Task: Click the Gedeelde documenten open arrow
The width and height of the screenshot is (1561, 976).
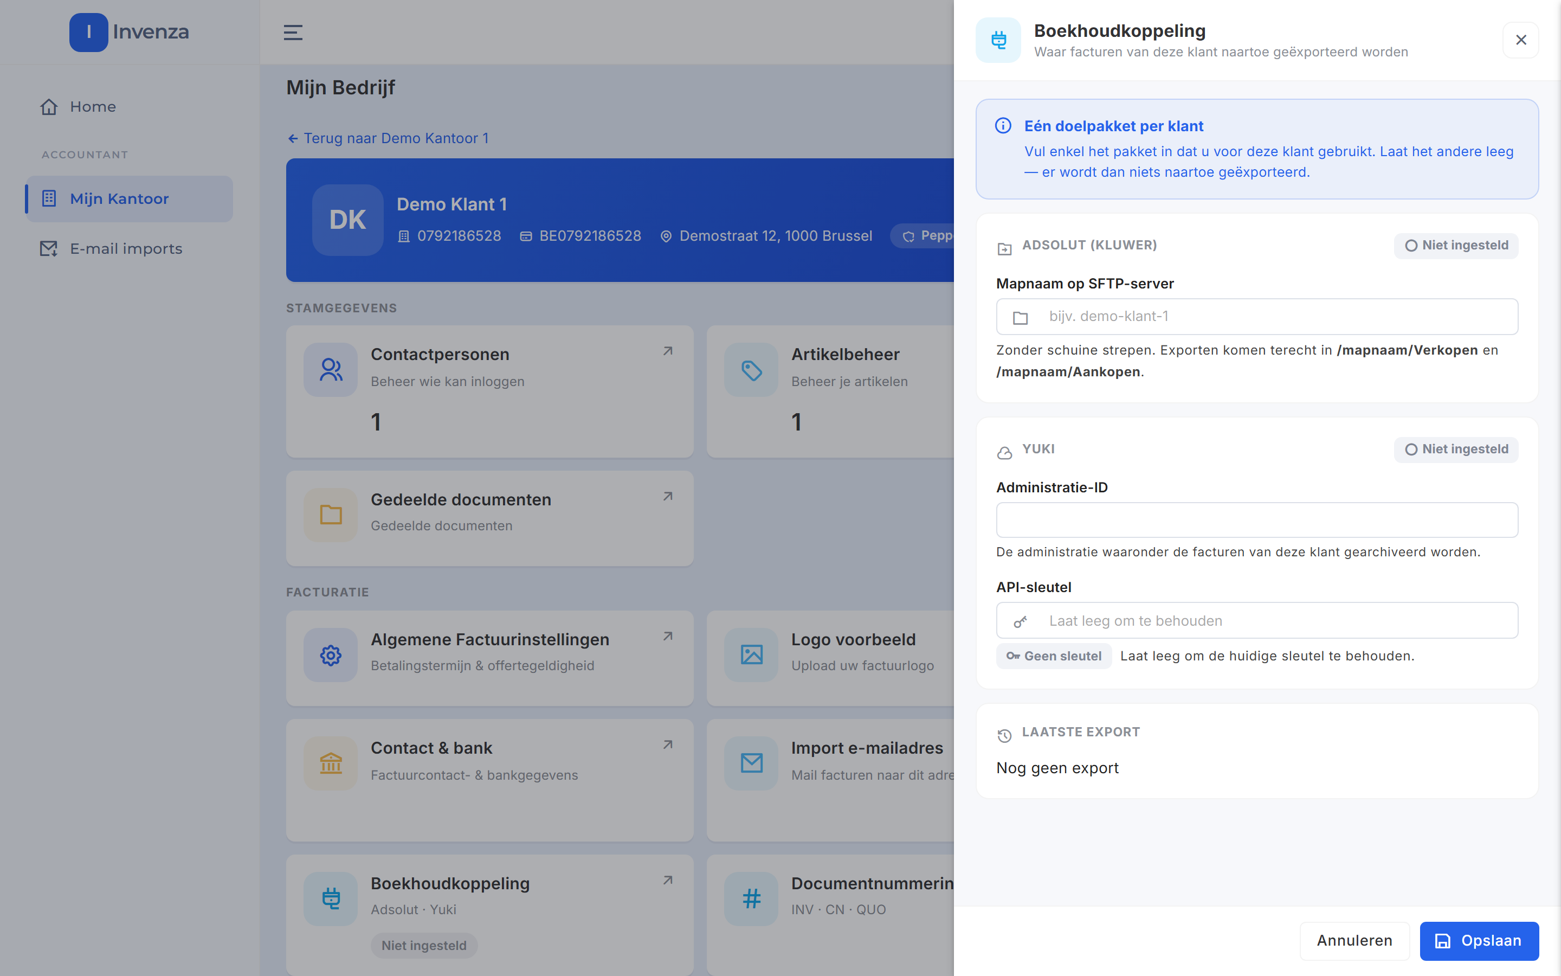Action: point(668,496)
